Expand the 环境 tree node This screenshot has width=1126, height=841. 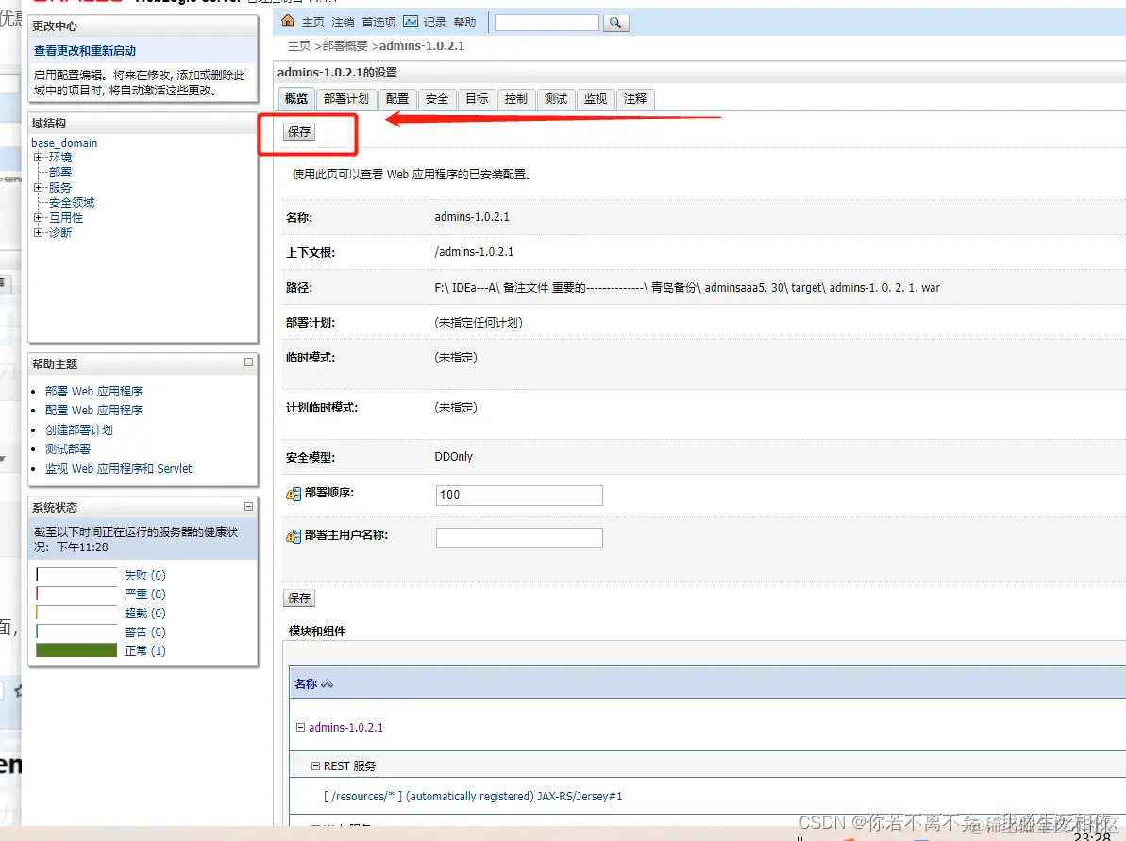pos(38,157)
